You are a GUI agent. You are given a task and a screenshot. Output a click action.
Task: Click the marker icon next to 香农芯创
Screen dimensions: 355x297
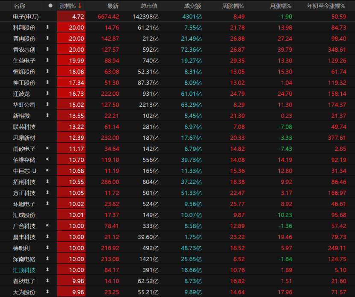coord(47,49)
